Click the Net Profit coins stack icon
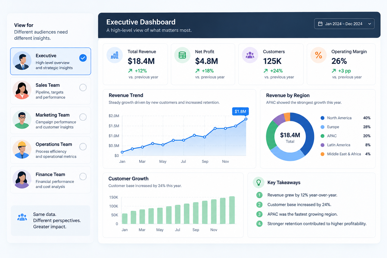The height and width of the screenshot is (258, 387). [x=182, y=55]
